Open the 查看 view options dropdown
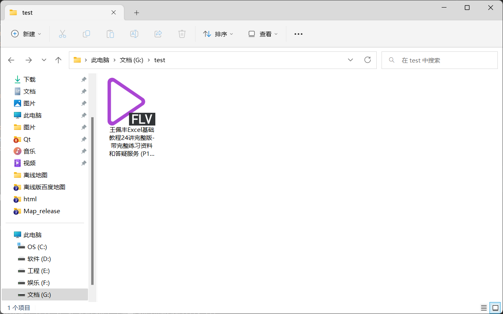The width and height of the screenshot is (503, 314). [263, 34]
